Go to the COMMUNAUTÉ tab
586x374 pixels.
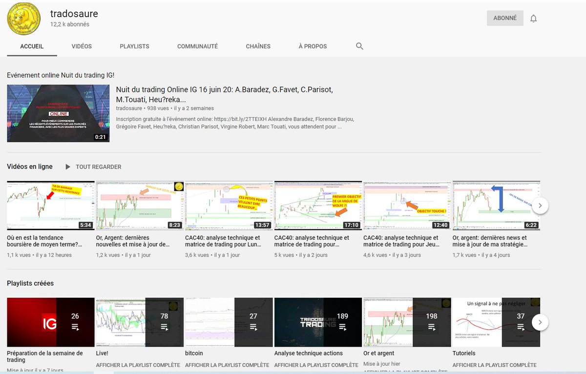197,46
